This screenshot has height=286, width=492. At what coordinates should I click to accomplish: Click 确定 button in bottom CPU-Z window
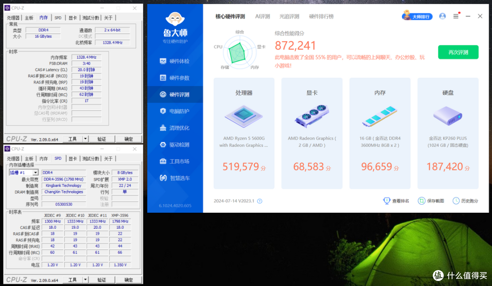pyautogui.click(x=128, y=280)
